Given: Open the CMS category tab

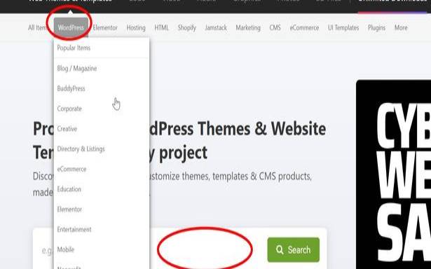Looking at the screenshot, I should click(x=275, y=28).
